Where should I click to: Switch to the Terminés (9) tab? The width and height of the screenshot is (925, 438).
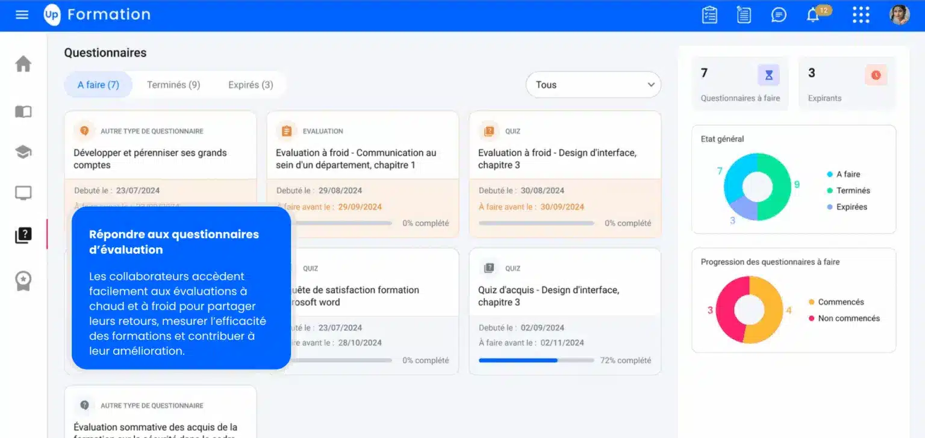173,85
